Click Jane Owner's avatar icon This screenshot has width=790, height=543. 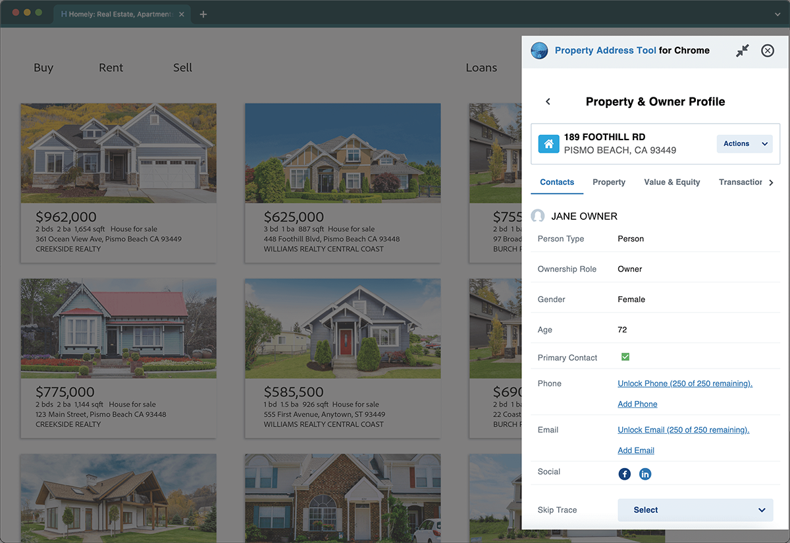[x=537, y=216]
